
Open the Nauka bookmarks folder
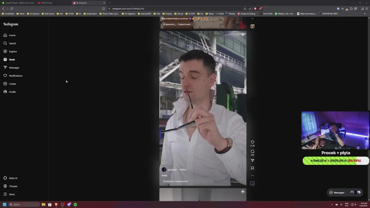pos(20,14)
